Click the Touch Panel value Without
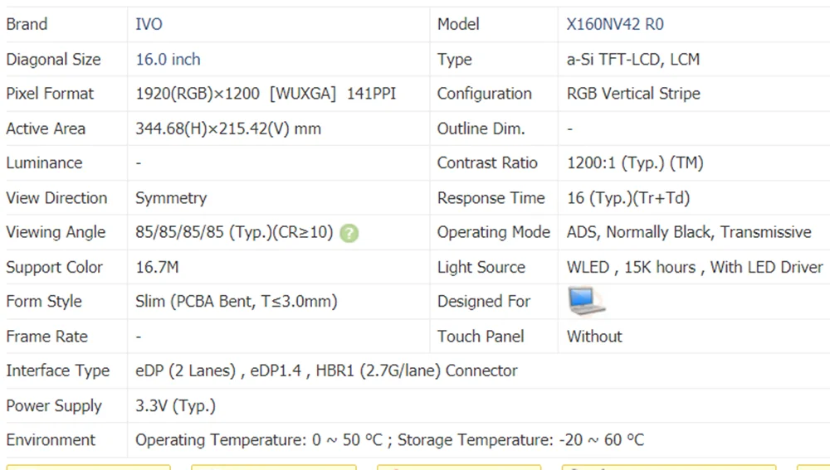Viewport: 830px width, 470px height. pyautogui.click(x=594, y=337)
